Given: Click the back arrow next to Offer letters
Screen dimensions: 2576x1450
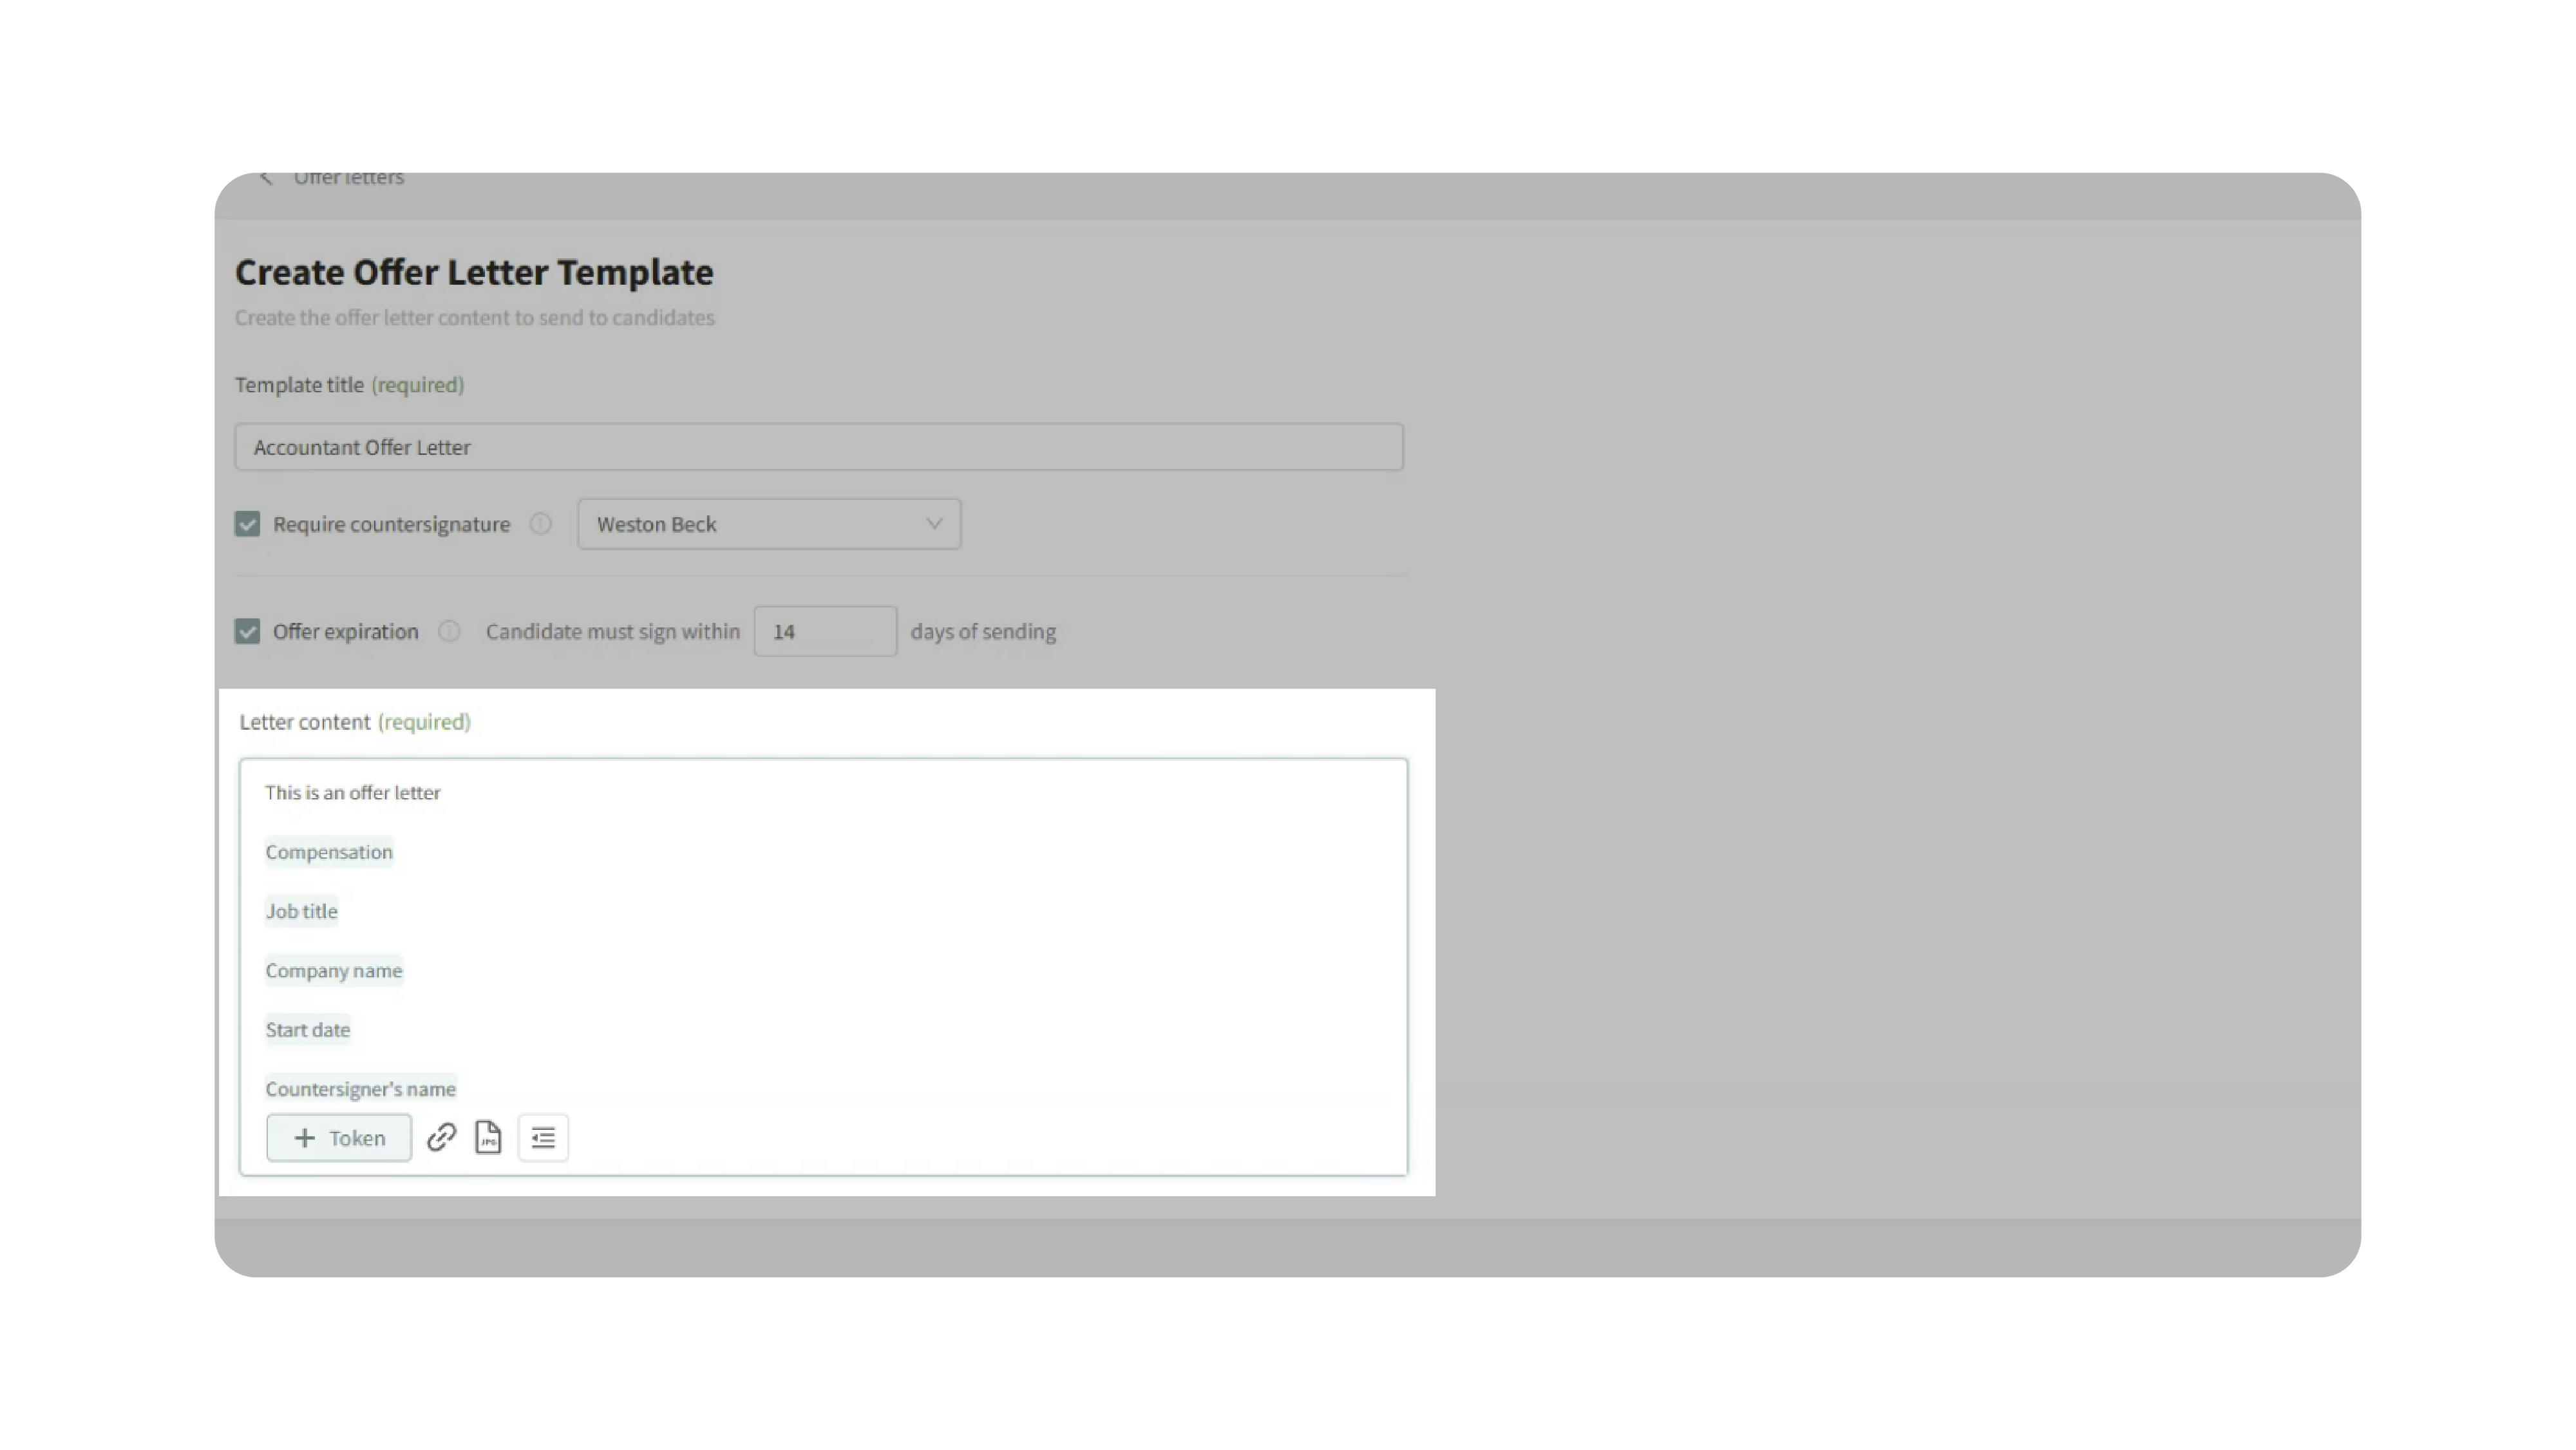Looking at the screenshot, I should tap(266, 178).
